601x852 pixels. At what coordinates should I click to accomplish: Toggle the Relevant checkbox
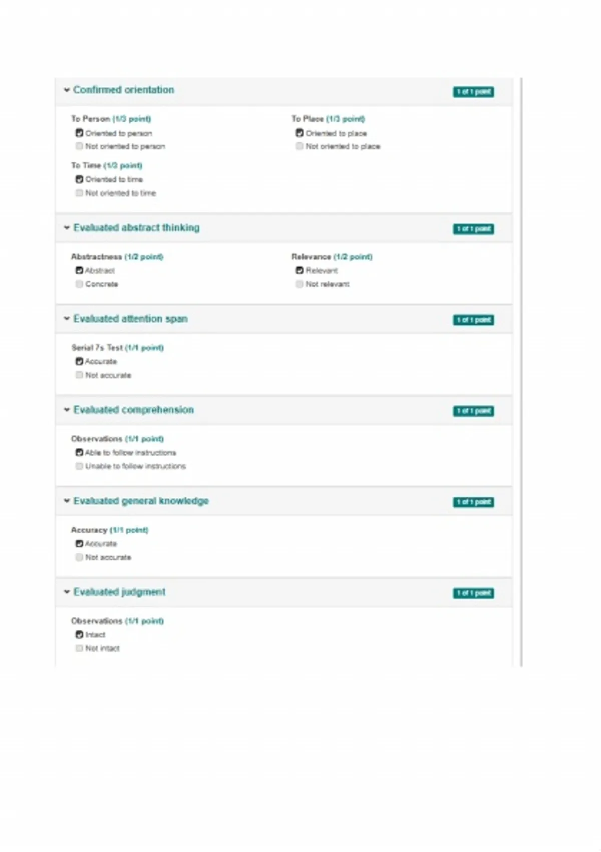click(x=299, y=271)
